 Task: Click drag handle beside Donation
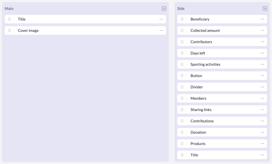(182, 132)
